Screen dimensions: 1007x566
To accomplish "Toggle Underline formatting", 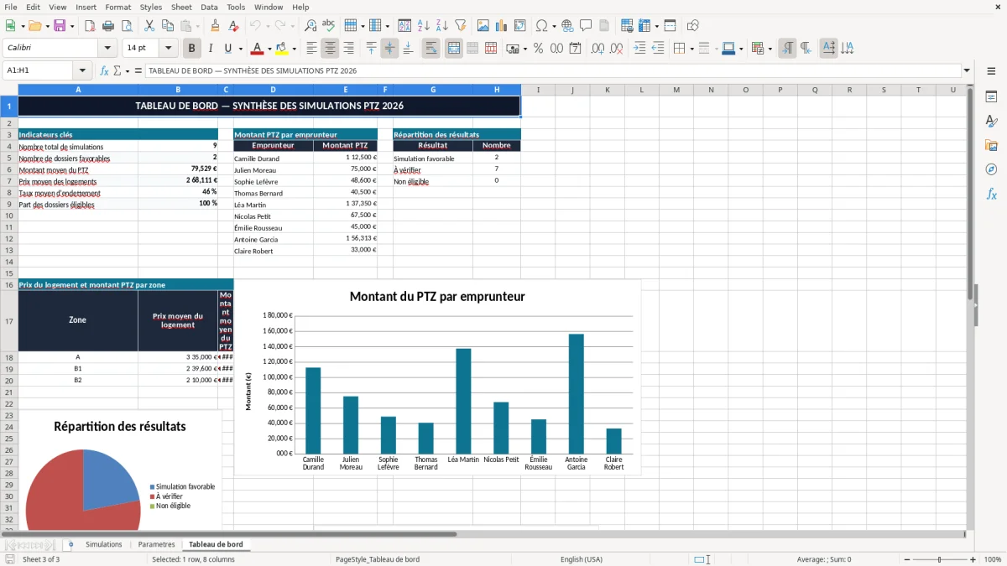I will (x=228, y=49).
